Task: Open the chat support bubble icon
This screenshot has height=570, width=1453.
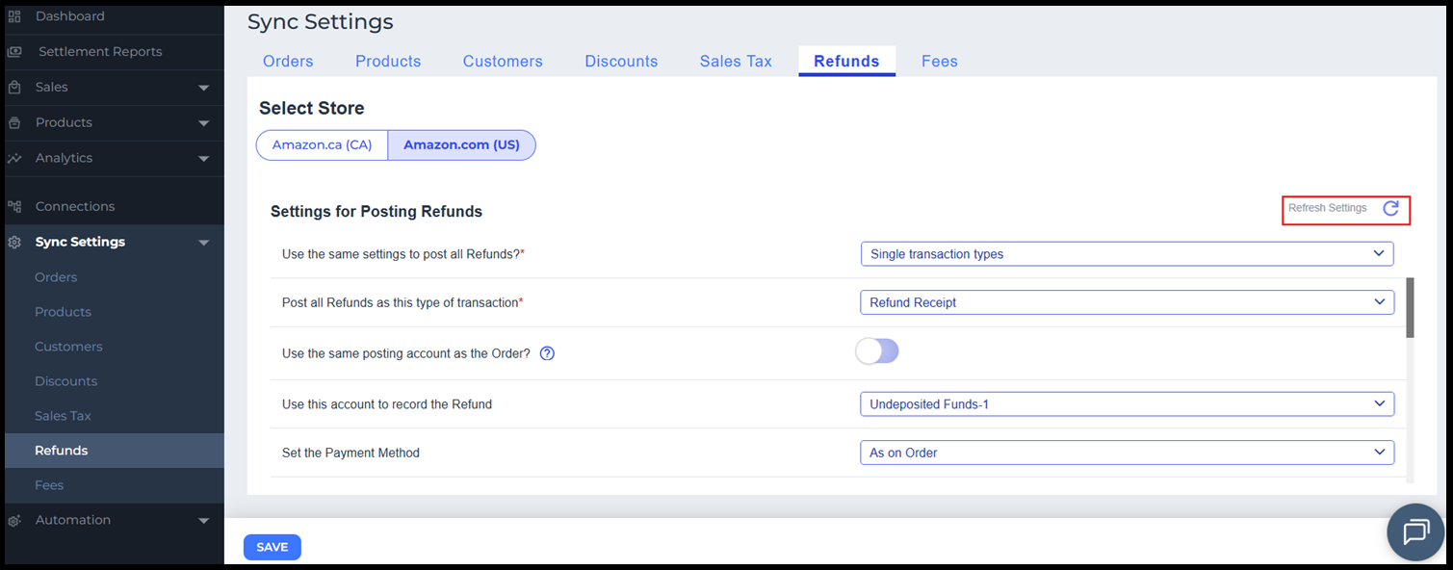Action: point(1415,531)
